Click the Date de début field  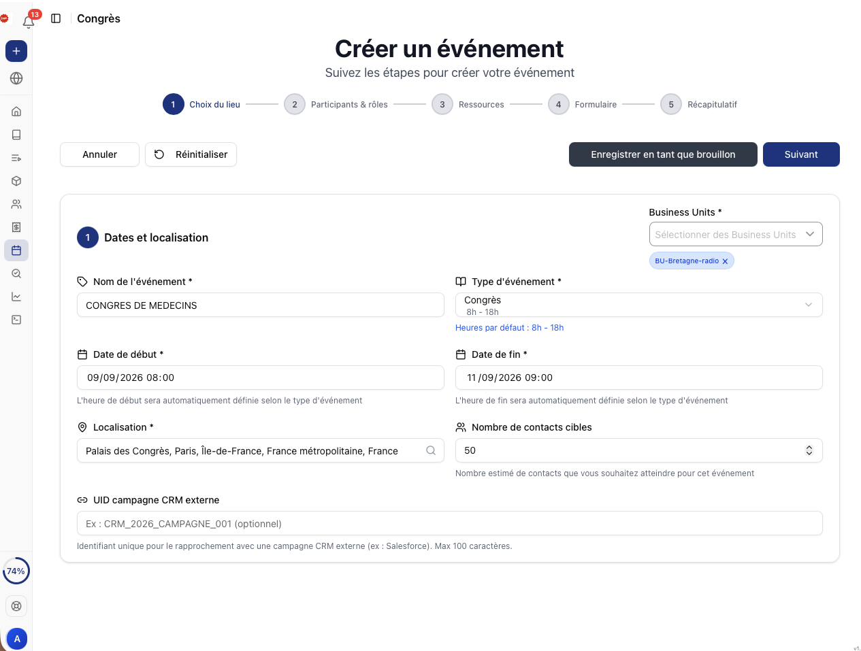click(x=261, y=378)
